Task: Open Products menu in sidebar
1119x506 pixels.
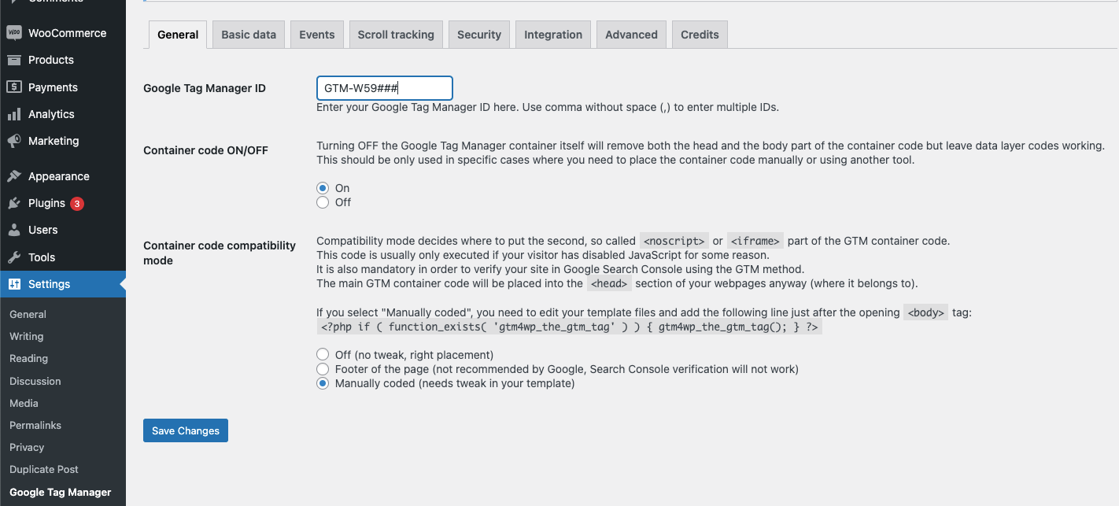Action: point(63,60)
